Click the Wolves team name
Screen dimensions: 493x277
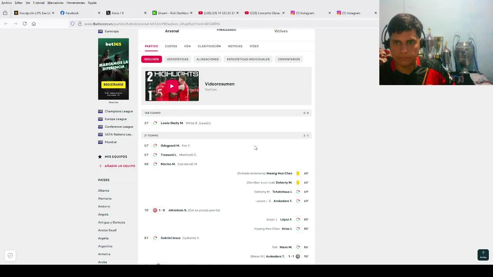click(x=281, y=31)
